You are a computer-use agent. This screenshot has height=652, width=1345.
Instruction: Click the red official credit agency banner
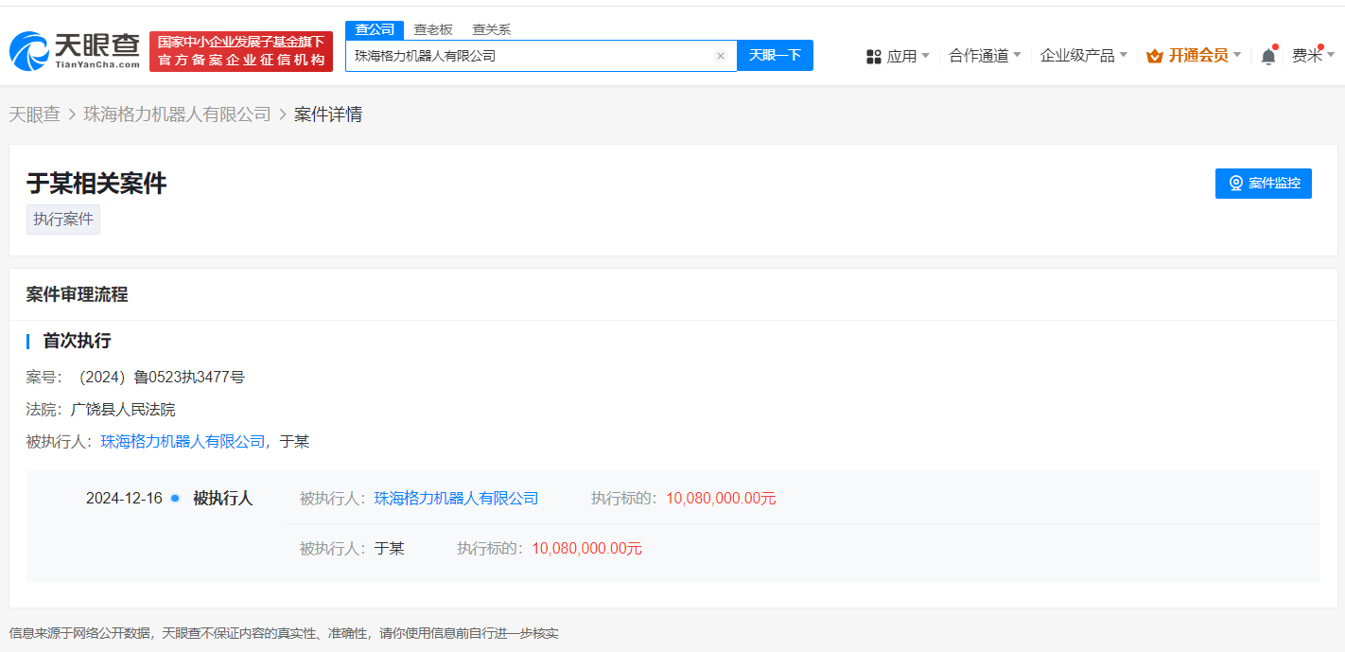click(241, 51)
